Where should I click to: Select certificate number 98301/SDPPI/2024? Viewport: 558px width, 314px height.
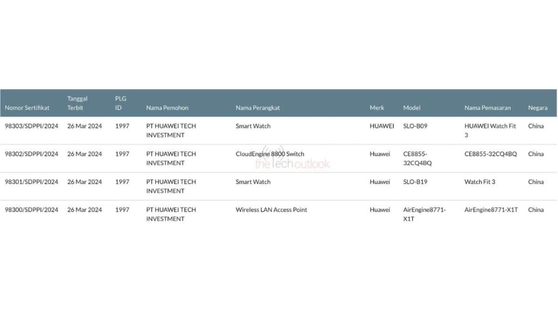click(x=32, y=182)
